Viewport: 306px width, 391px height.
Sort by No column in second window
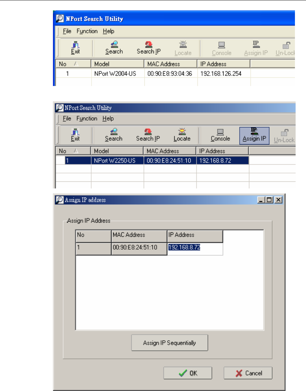click(73, 151)
